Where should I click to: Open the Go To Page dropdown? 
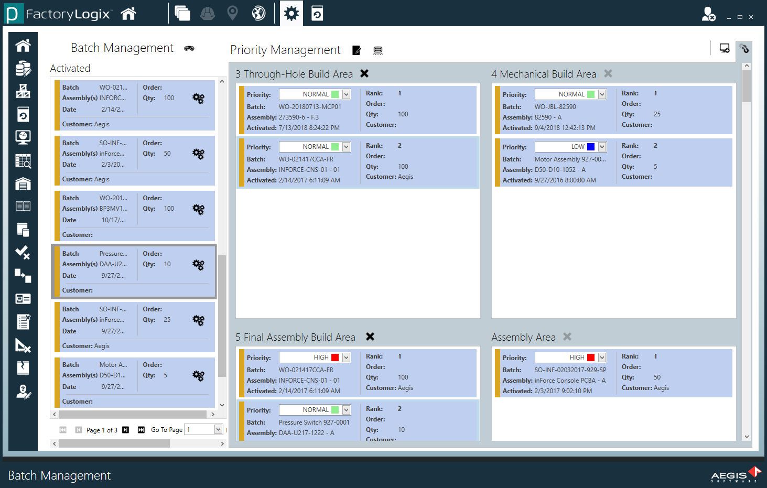coord(219,429)
